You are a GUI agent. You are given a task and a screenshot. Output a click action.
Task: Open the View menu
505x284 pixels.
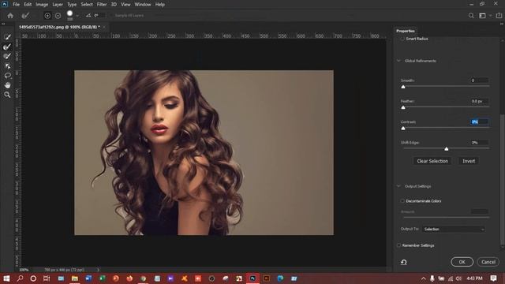click(125, 5)
